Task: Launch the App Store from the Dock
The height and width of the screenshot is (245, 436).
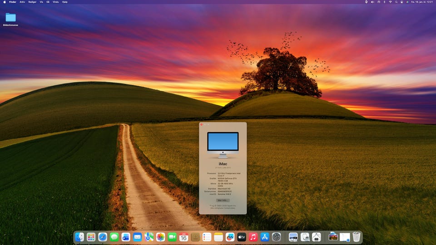Action: (x=265, y=237)
